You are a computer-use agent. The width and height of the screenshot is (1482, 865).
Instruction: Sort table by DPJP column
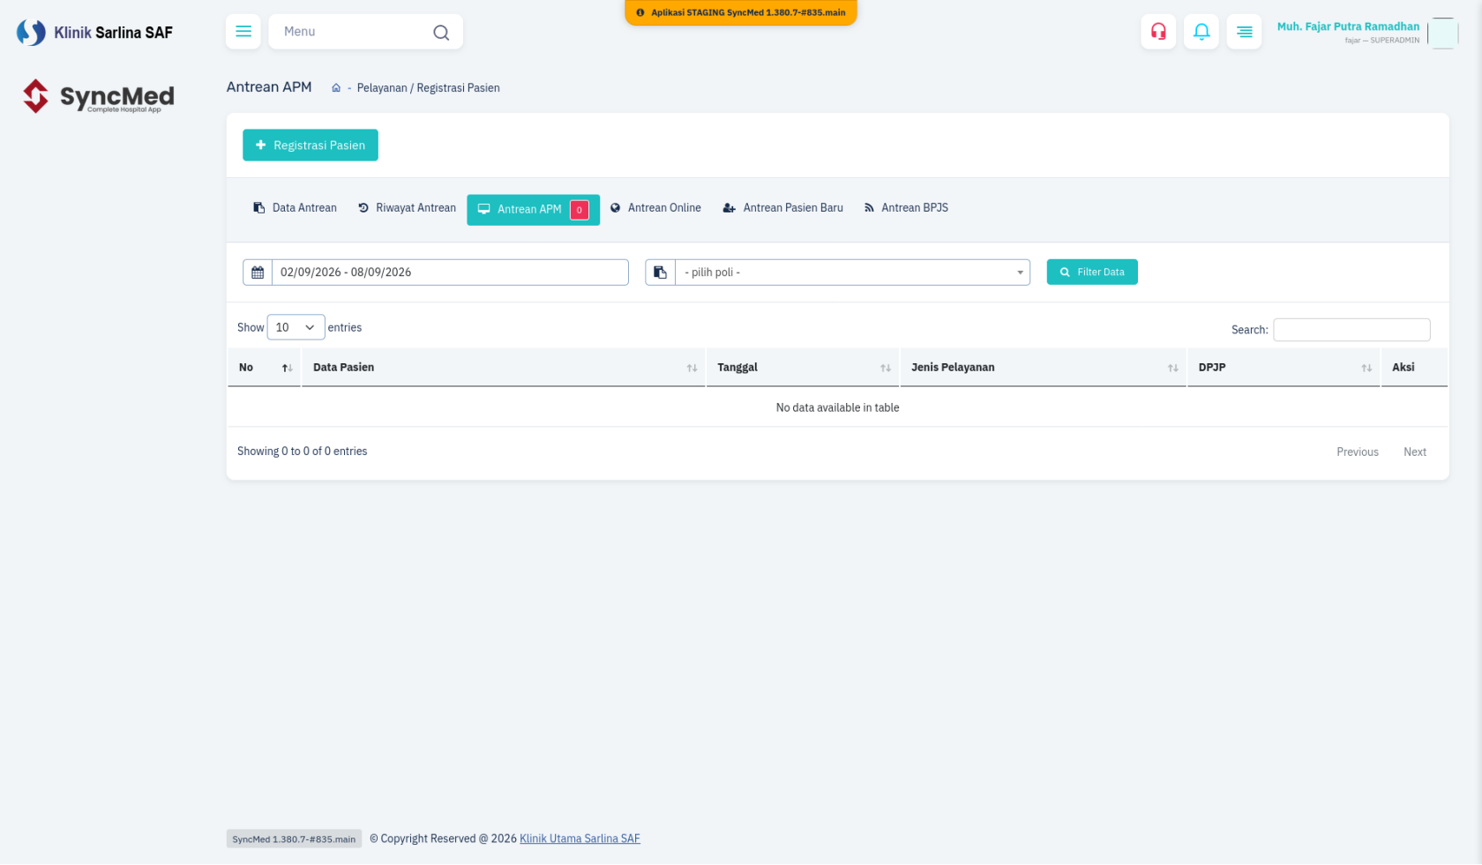coord(1284,368)
